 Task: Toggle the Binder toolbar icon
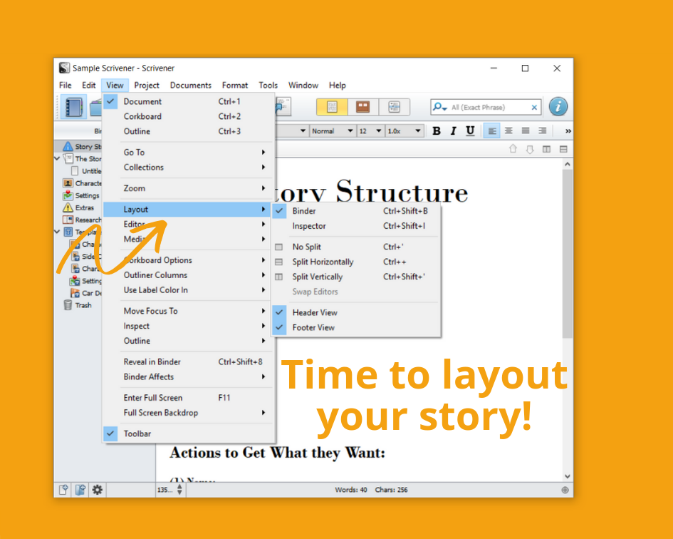point(73,107)
